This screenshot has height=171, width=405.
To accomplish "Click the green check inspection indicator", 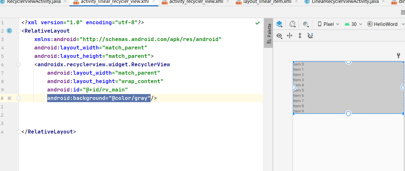I will point(257,23).
